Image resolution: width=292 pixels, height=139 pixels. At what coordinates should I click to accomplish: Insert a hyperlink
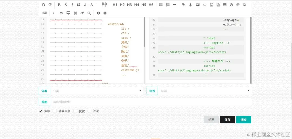pyautogui.click(x=184, y=5)
